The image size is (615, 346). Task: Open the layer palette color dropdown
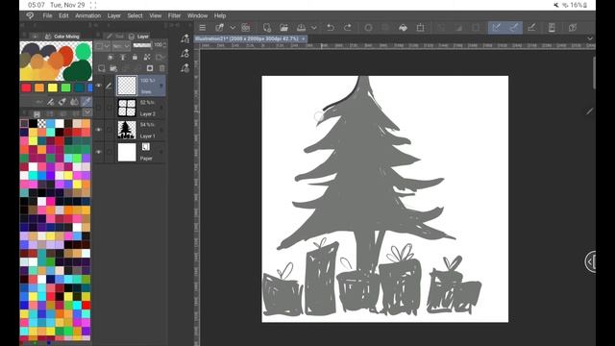103,46
